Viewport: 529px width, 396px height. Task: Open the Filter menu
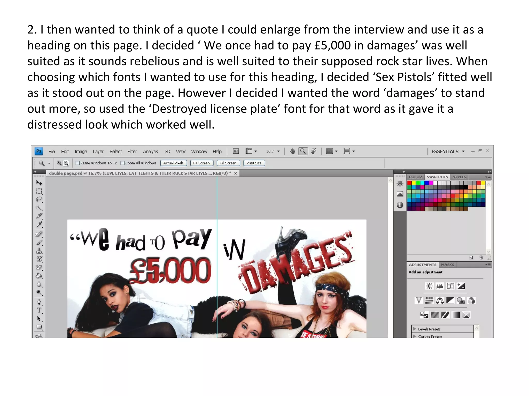coord(132,151)
